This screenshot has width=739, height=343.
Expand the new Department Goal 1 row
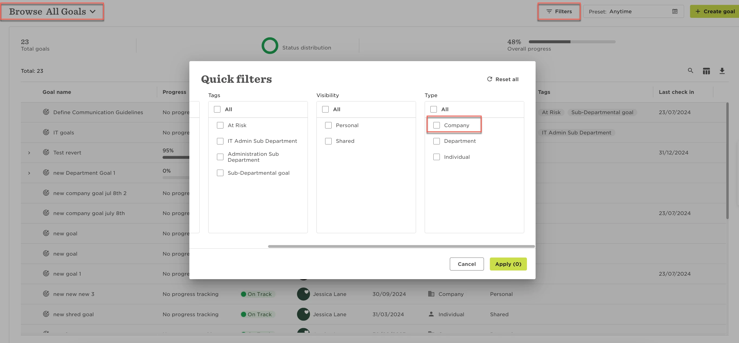tap(29, 173)
